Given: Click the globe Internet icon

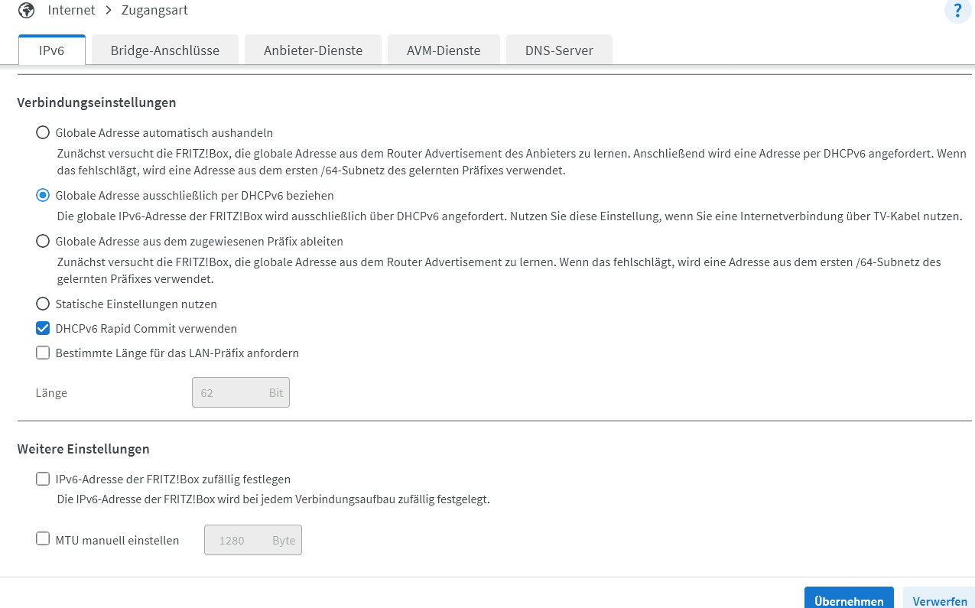Looking at the screenshot, I should 27,11.
